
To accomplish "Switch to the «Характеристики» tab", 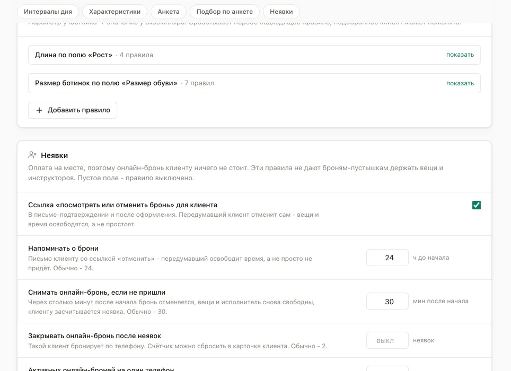I will pyautogui.click(x=114, y=12).
